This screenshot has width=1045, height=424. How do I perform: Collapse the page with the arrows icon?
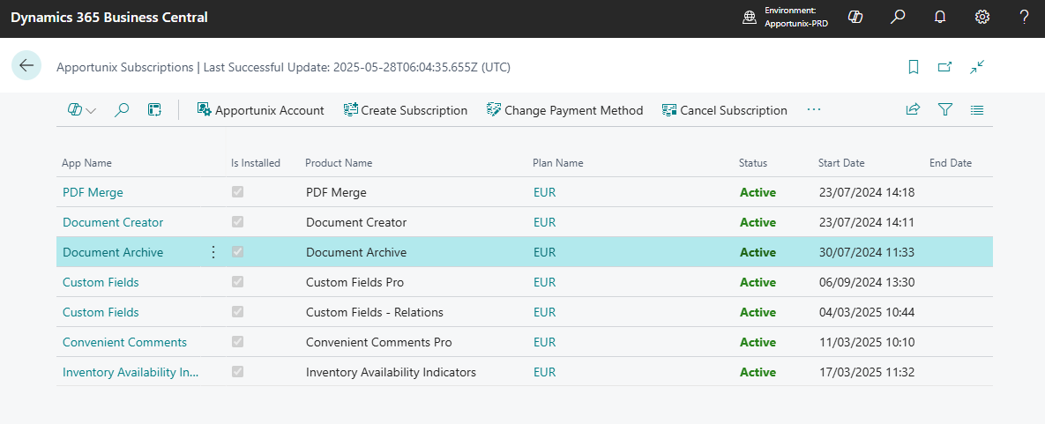[x=977, y=67]
